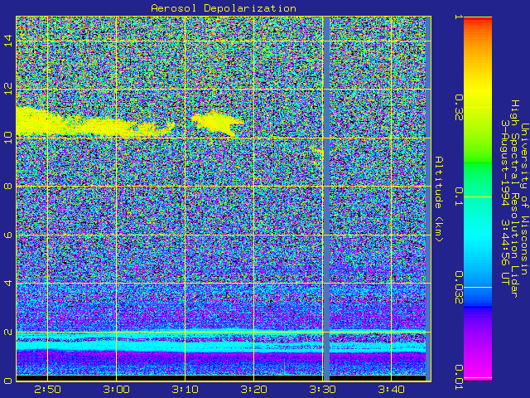The height and width of the screenshot is (398, 530).
Task: Click the altitude 10 axis label
Action: pyautogui.click(x=7, y=138)
